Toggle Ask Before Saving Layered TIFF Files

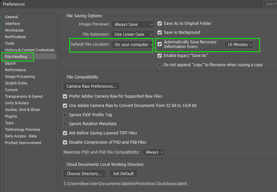(65, 133)
